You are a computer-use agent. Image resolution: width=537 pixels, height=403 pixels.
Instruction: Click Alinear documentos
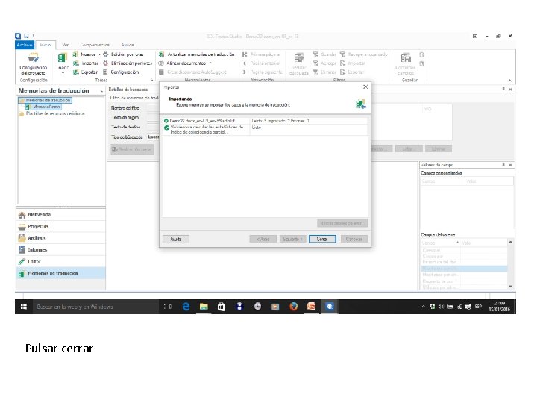(x=182, y=63)
